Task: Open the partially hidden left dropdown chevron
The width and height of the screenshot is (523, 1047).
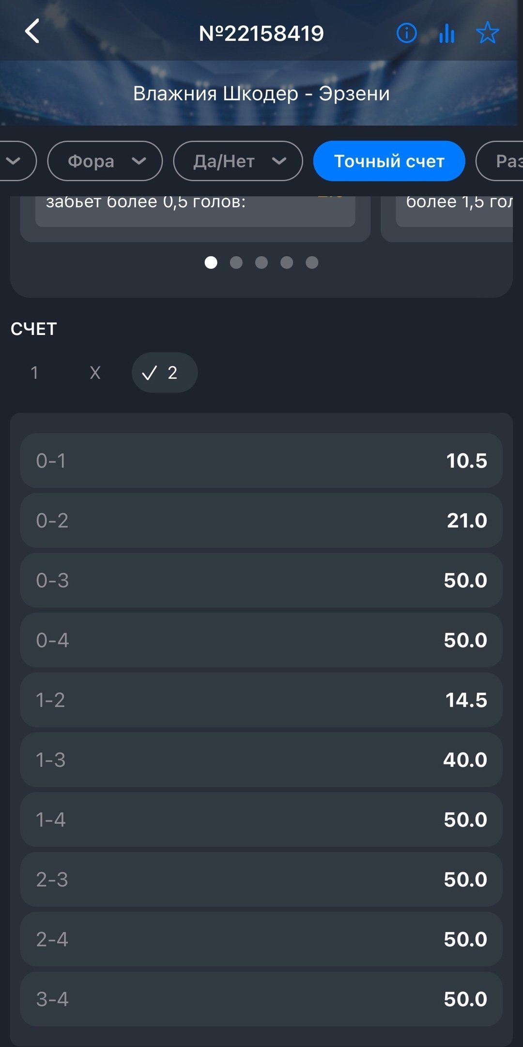Action: click(x=15, y=161)
